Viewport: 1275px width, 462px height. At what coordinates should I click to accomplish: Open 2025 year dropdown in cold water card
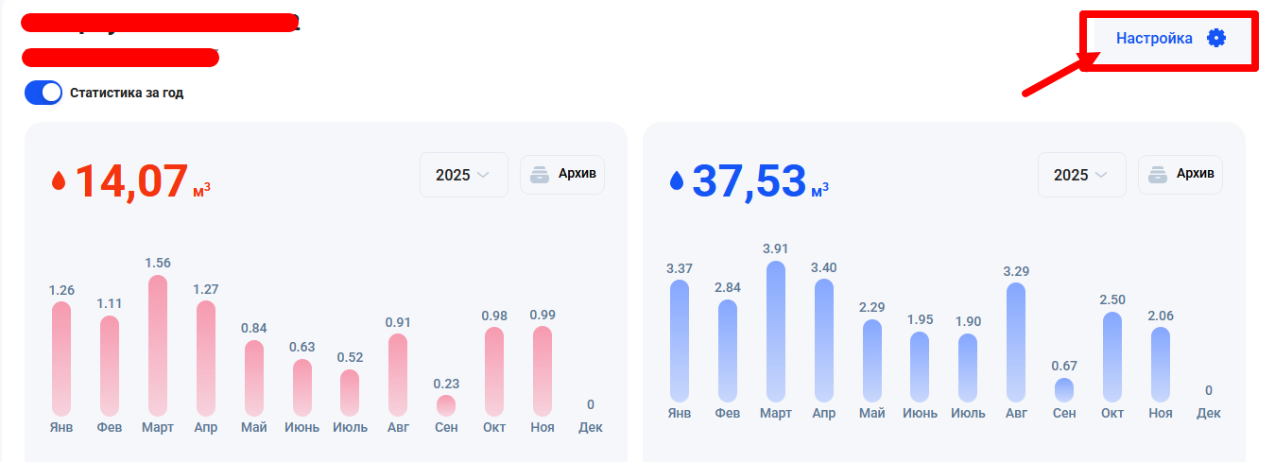(1081, 175)
